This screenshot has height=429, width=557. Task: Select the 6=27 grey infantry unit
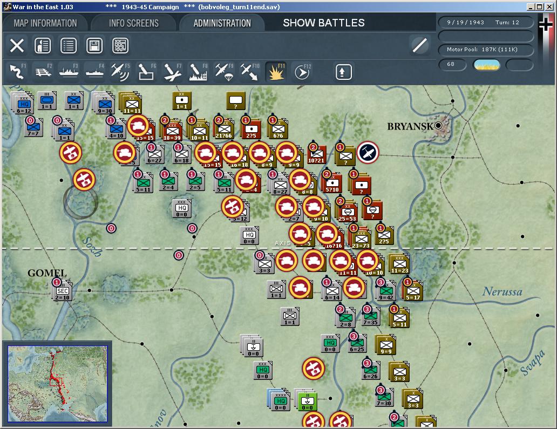[x=154, y=154]
